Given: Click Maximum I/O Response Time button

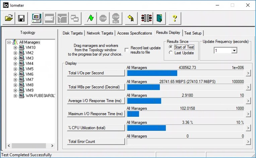Looking at the screenshot, I should 96,114.
